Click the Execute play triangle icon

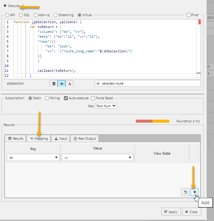(x=5, y=6)
